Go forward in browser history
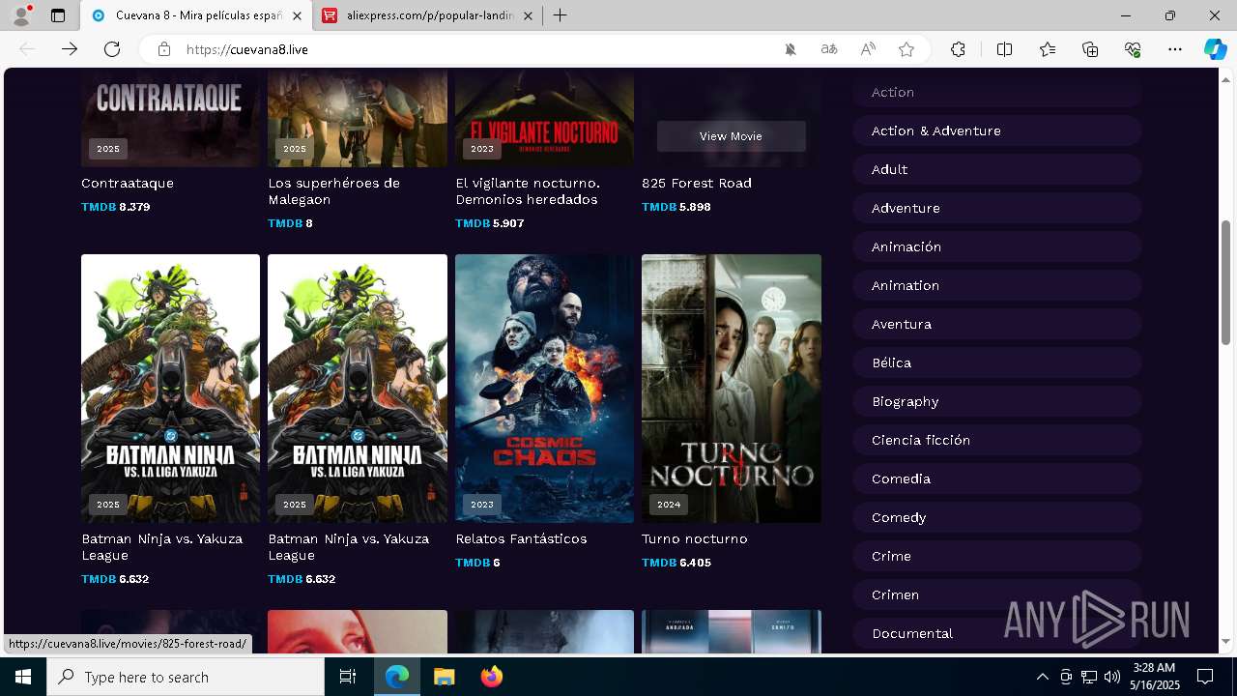Image resolution: width=1237 pixels, height=696 pixels. 70,49
